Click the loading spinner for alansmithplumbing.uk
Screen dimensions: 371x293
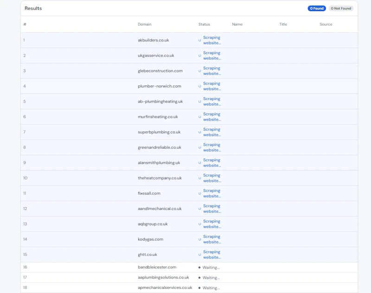pos(200,163)
